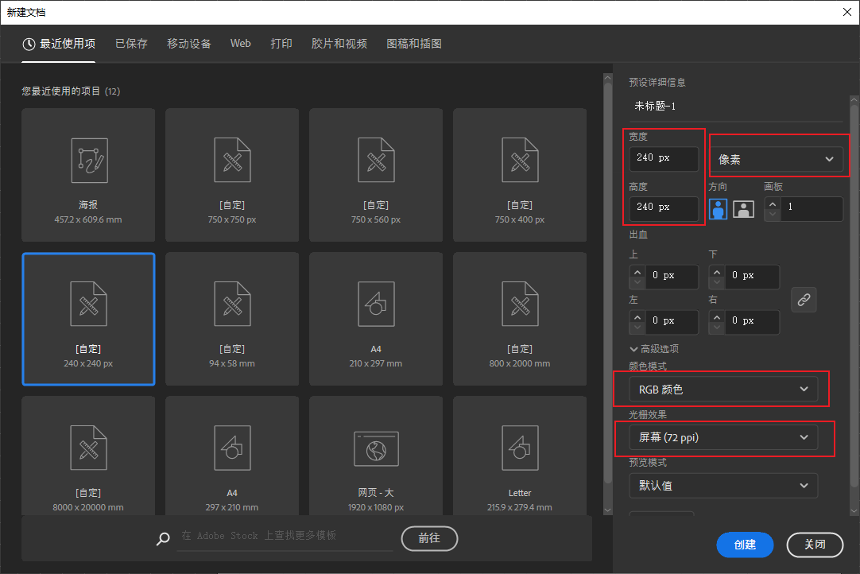
Task: Click the 未标题-1 document name field
Action: tap(736, 106)
